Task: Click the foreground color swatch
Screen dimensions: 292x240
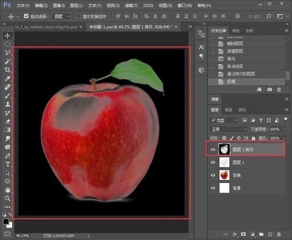Action: tap(6, 222)
